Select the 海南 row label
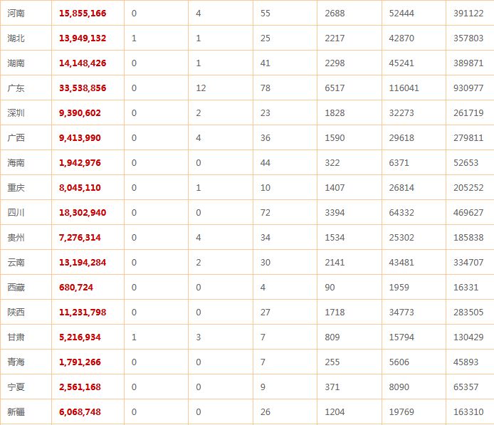Image resolution: width=494 pixels, height=425 pixels. pyautogui.click(x=15, y=162)
